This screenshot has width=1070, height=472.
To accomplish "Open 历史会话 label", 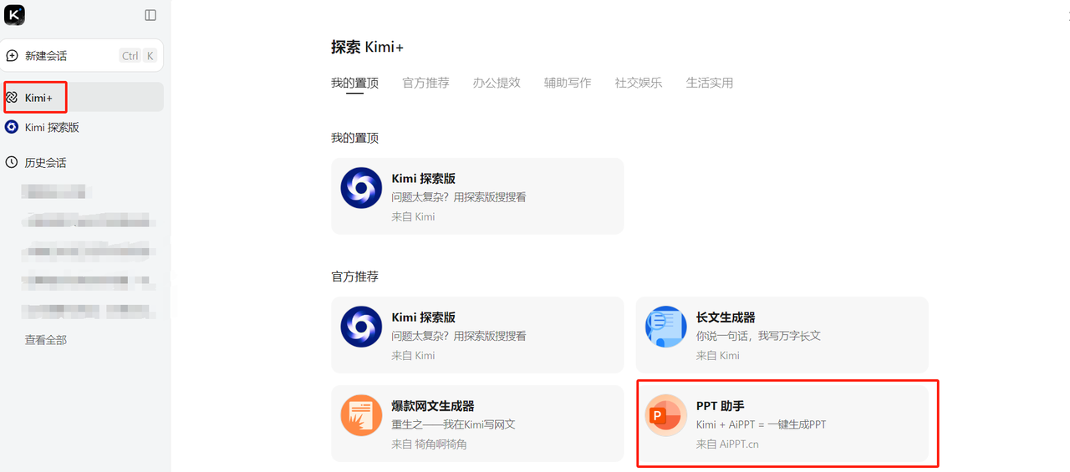I will coord(45,162).
